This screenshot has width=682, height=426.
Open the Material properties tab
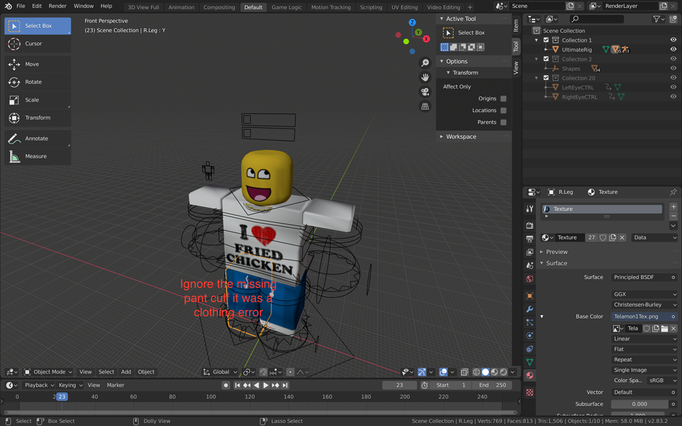tap(529, 375)
